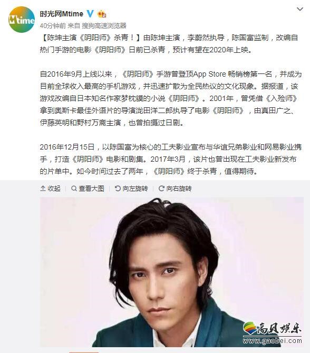This screenshot has width=310, height=353.
Task: Collapse the image with 收起
Action: click(x=50, y=189)
